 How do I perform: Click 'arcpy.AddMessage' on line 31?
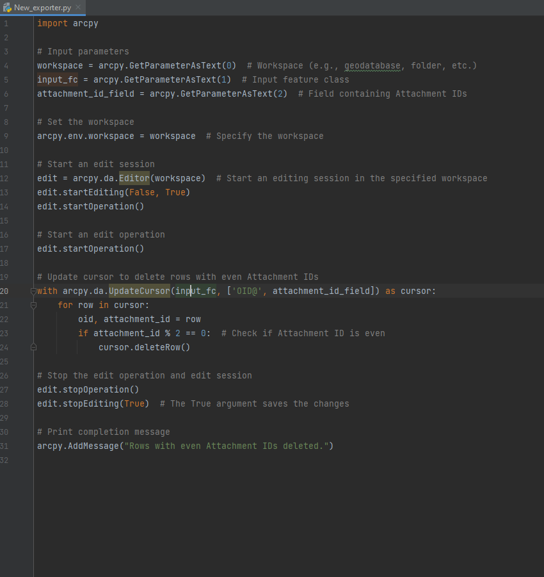(x=78, y=446)
